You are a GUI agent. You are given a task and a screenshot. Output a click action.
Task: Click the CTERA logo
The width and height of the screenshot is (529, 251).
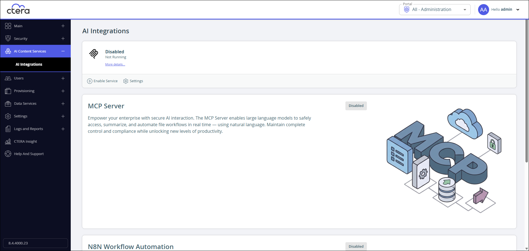pos(18,9)
